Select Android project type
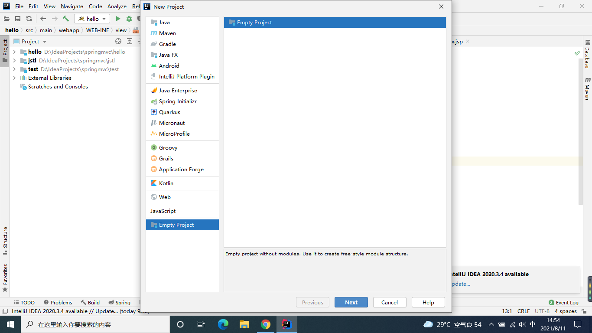This screenshot has height=333, width=592. point(182,66)
